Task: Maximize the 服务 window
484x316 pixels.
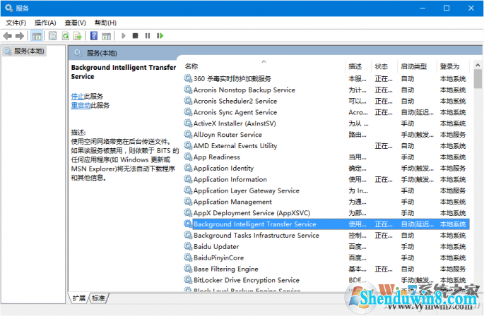Action: (x=447, y=8)
